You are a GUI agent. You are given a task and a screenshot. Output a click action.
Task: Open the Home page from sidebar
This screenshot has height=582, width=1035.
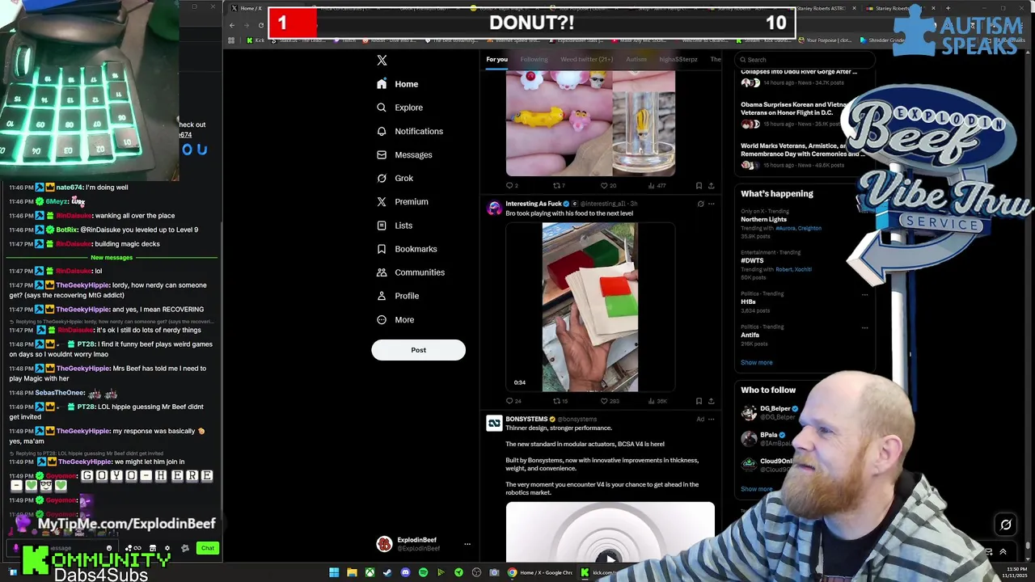(397, 84)
